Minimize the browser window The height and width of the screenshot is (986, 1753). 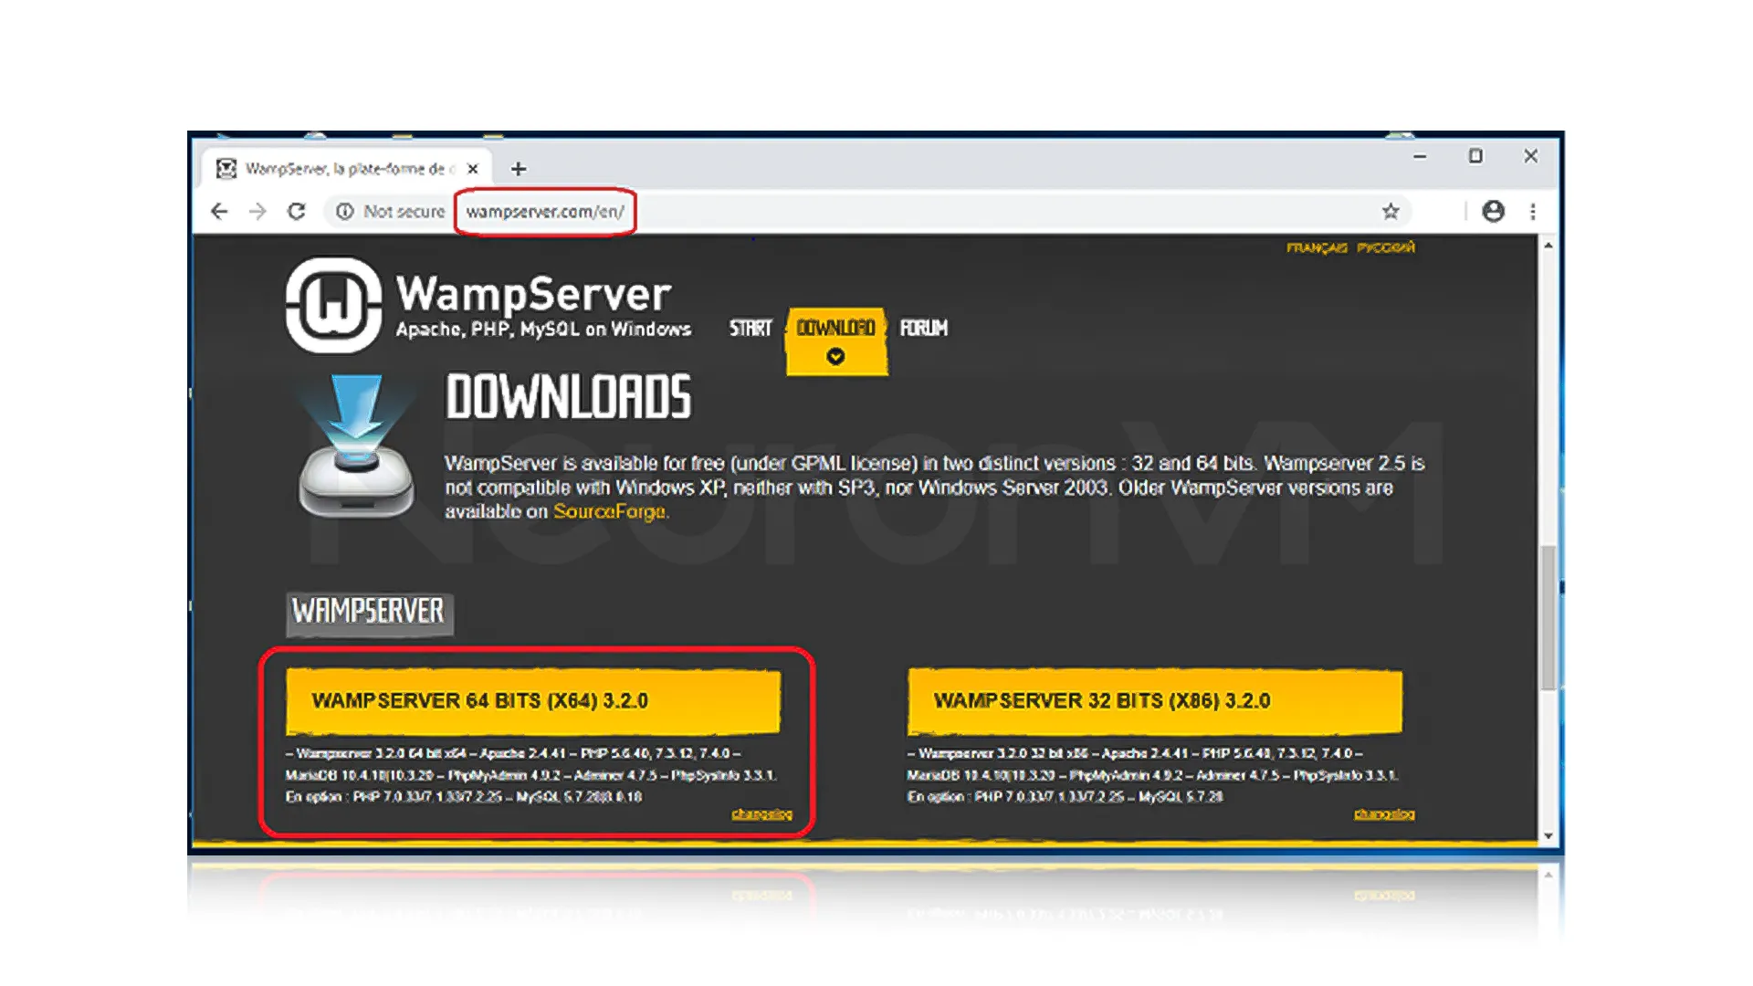click(1420, 157)
